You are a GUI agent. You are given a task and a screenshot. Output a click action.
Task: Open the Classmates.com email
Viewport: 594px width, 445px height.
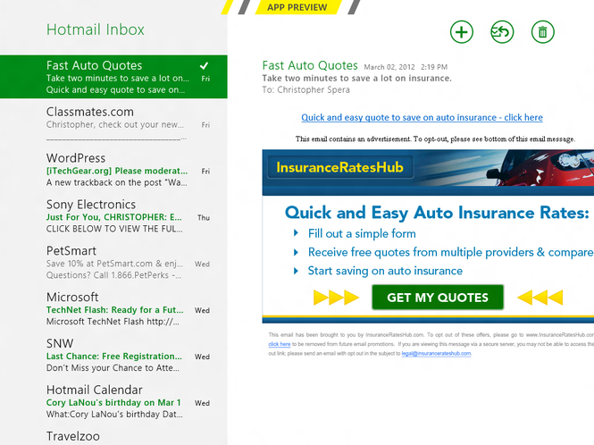point(113,123)
